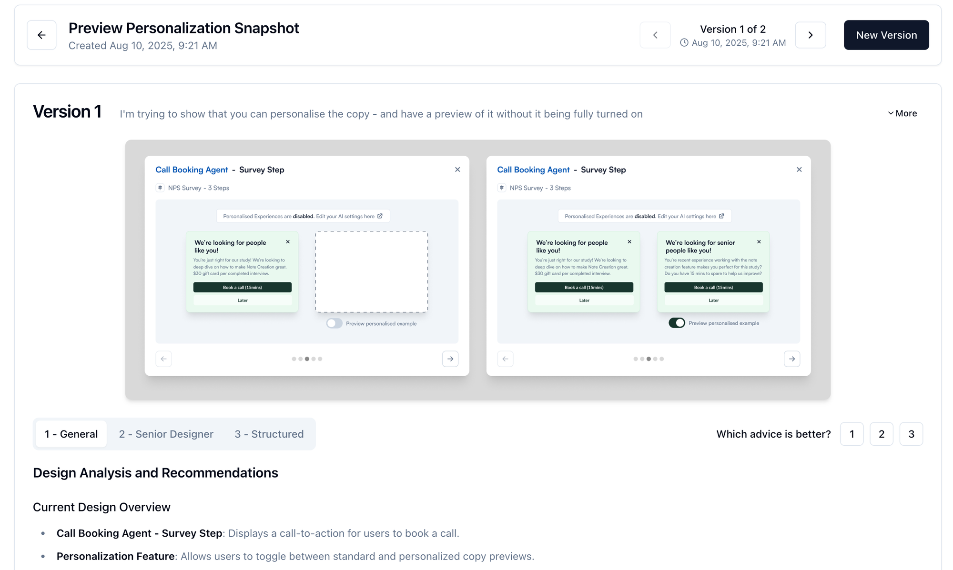This screenshot has height=570, width=953.
Task: Open AI settings external link in right card
Action: pyautogui.click(x=721, y=216)
